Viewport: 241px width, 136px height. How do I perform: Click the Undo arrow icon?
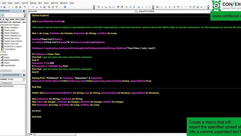tap(24, 7)
